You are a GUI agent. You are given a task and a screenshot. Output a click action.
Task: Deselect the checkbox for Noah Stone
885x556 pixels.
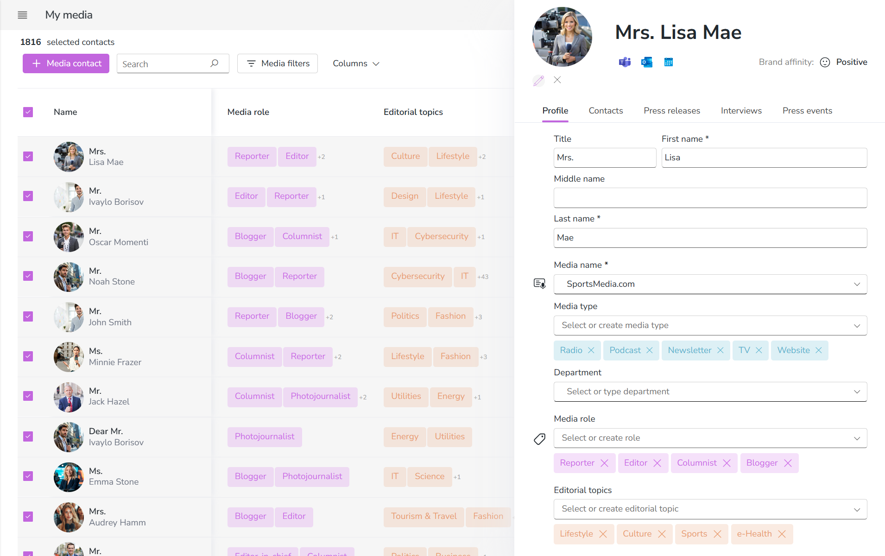28,276
